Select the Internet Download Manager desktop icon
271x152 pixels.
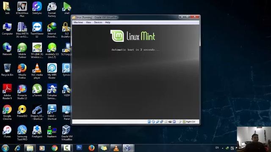click(52, 30)
